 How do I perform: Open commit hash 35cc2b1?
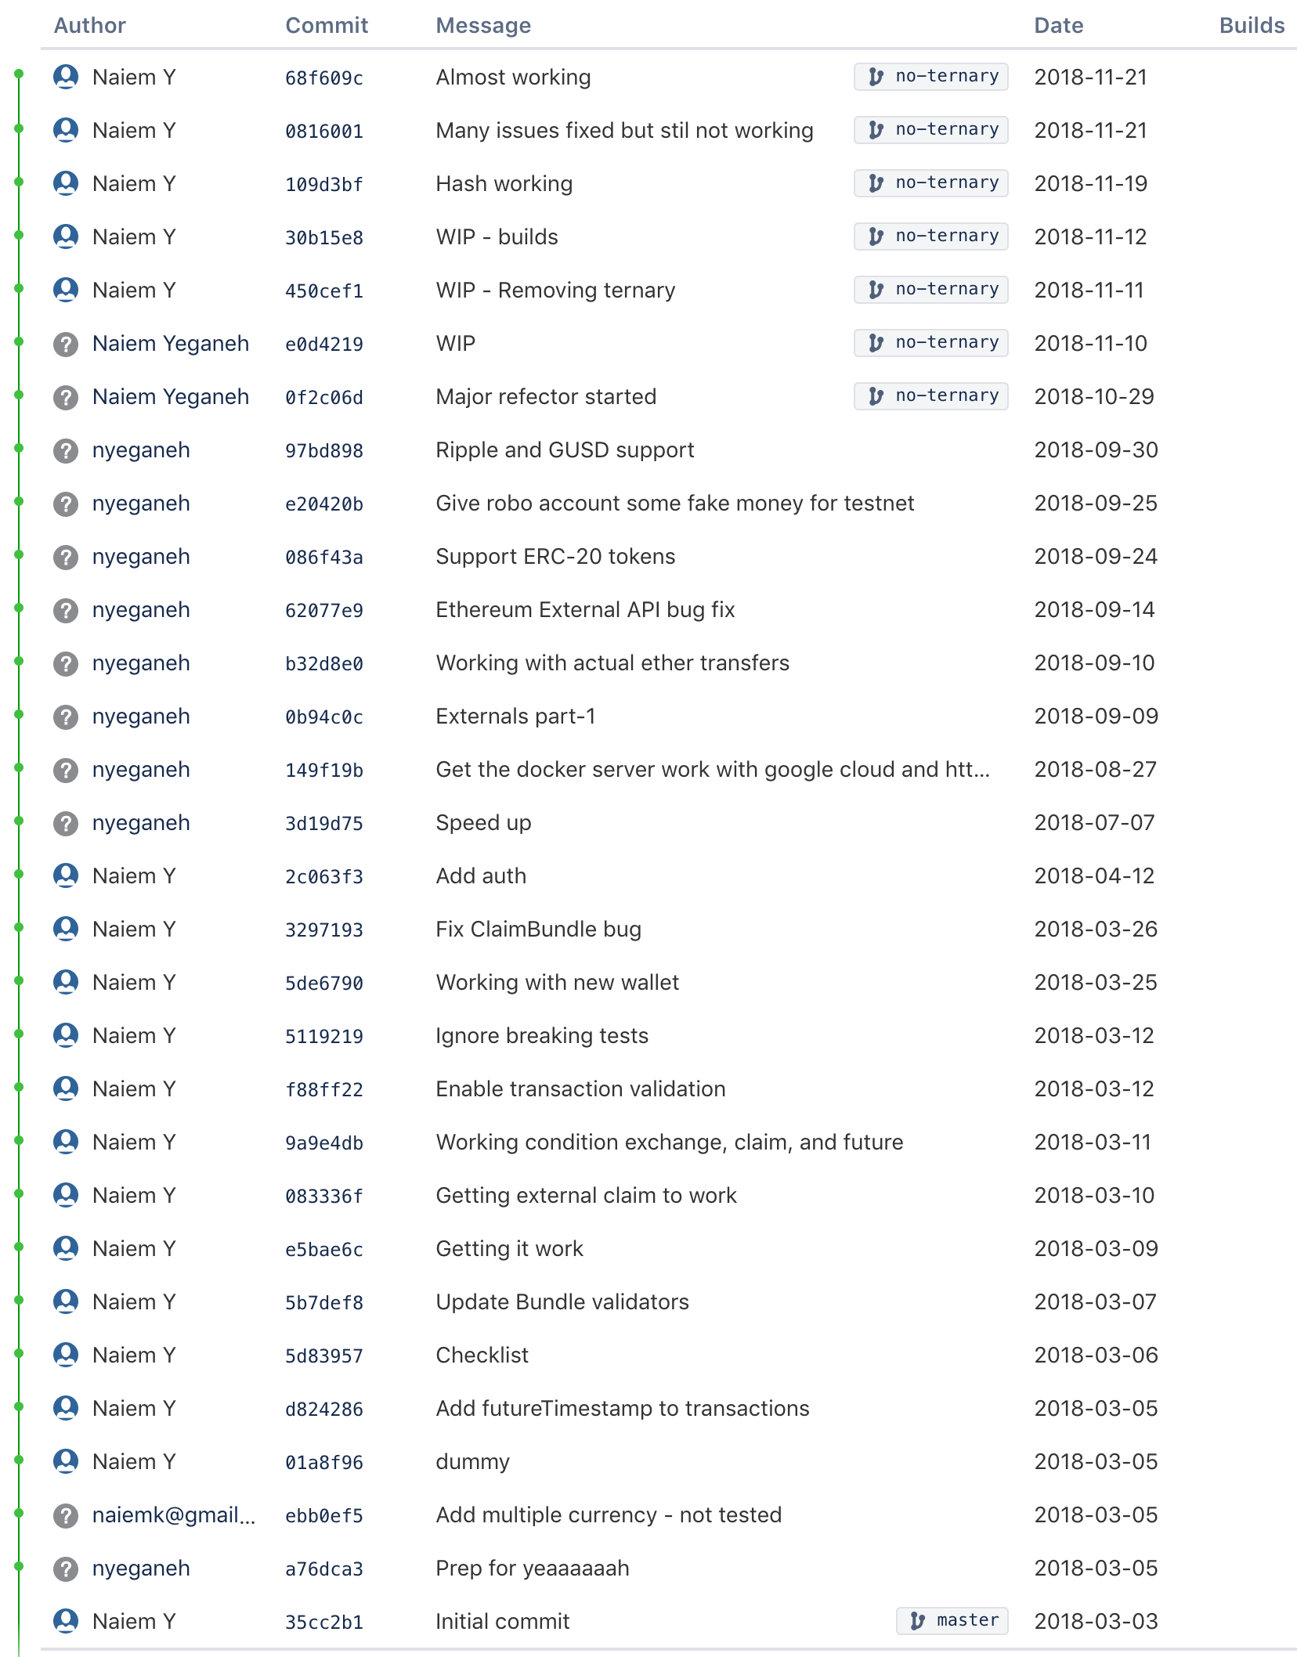(x=323, y=1622)
